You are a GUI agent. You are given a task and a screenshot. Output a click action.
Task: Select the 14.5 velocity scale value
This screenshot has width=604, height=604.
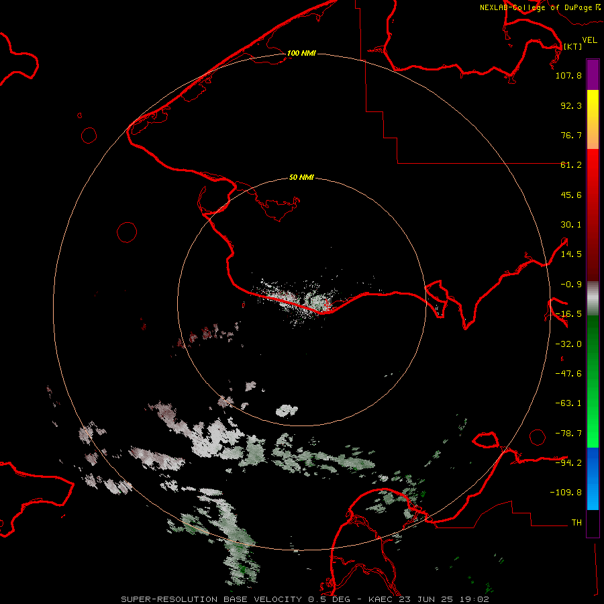(x=571, y=254)
